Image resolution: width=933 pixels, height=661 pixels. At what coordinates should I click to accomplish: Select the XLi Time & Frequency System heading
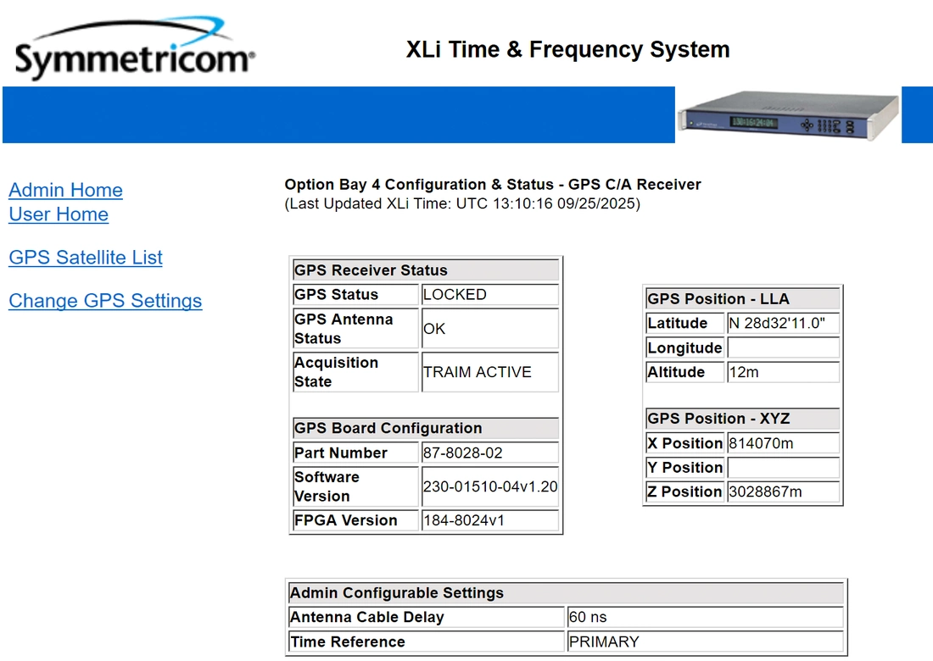[567, 49]
